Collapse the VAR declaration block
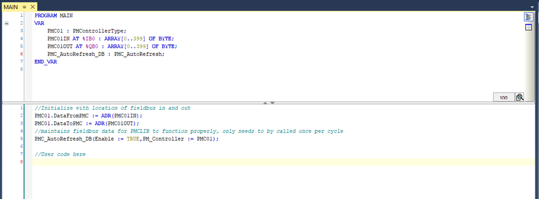 pos(7,23)
